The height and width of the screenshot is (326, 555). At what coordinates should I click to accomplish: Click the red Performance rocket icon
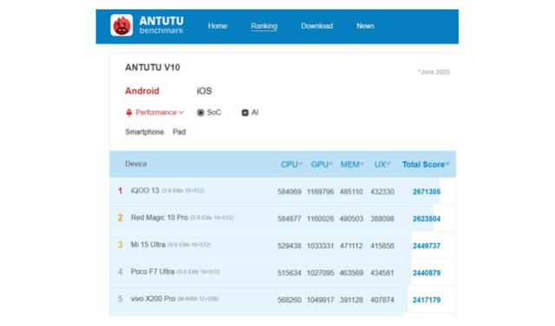[129, 113]
